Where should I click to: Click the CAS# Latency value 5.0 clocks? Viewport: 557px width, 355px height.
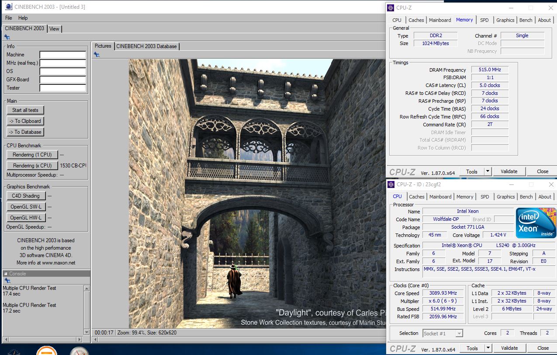tap(490, 85)
